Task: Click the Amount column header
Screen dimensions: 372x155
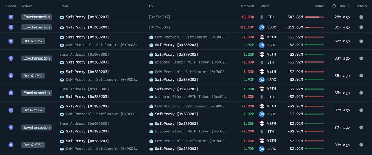Action: point(247,6)
